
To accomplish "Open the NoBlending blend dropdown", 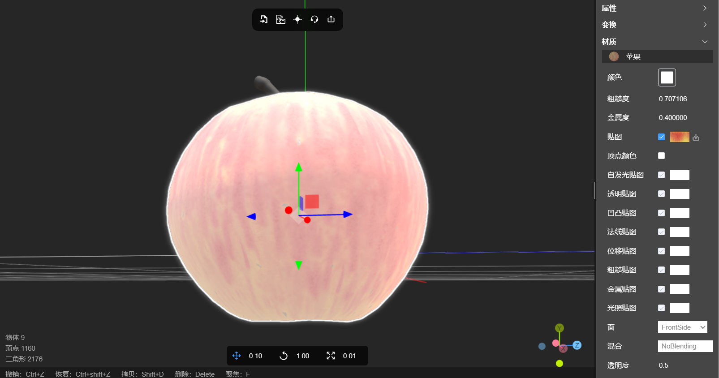I will (685, 346).
